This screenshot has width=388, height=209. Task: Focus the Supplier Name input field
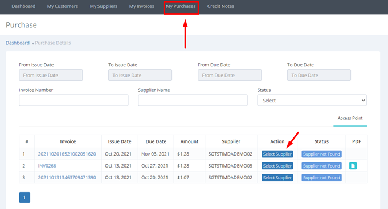(193, 100)
